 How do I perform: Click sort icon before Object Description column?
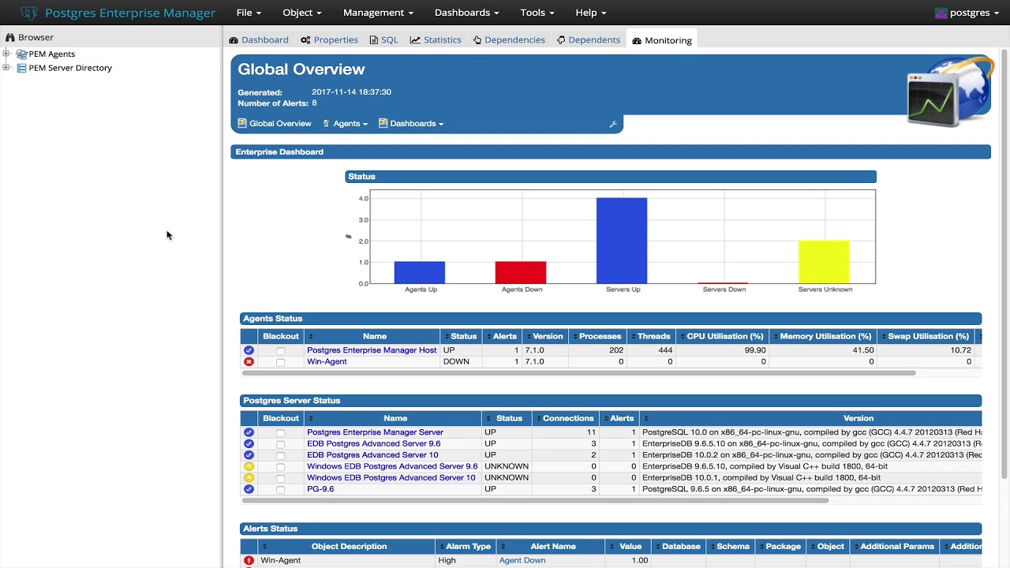(264, 547)
